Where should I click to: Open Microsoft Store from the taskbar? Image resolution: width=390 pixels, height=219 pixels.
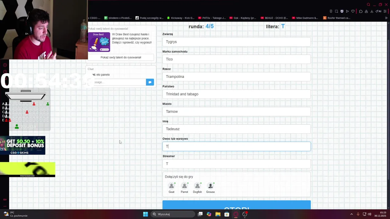227,214
